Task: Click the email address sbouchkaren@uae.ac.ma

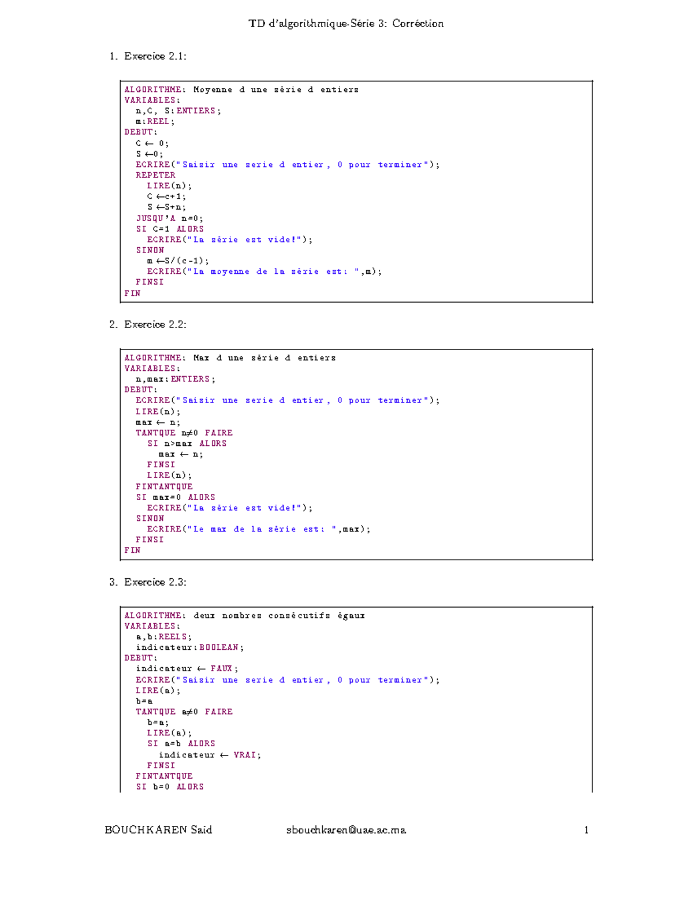Action: click(346, 830)
